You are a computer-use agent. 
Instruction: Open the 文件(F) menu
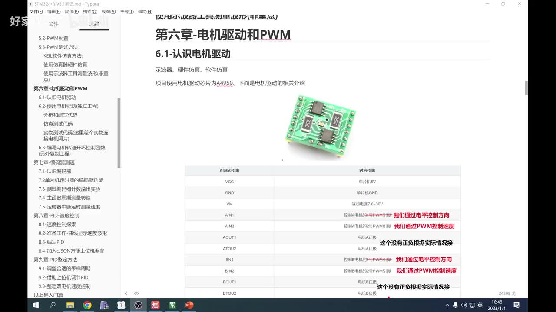tap(36, 12)
